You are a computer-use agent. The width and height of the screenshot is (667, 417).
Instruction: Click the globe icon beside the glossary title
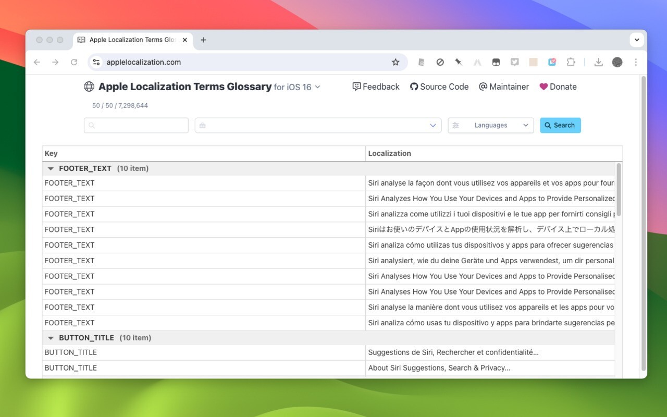pyautogui.click(x=89, y=87)
